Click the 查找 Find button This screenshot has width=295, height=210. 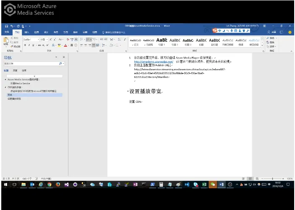point(271,38)
